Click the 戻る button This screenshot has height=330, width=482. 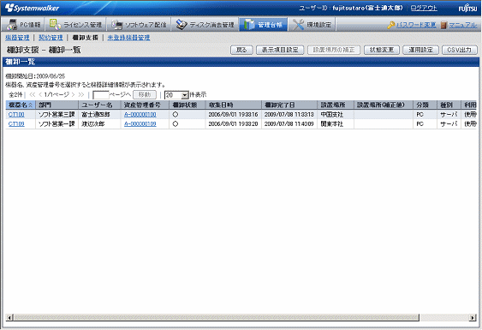point(241,50)
